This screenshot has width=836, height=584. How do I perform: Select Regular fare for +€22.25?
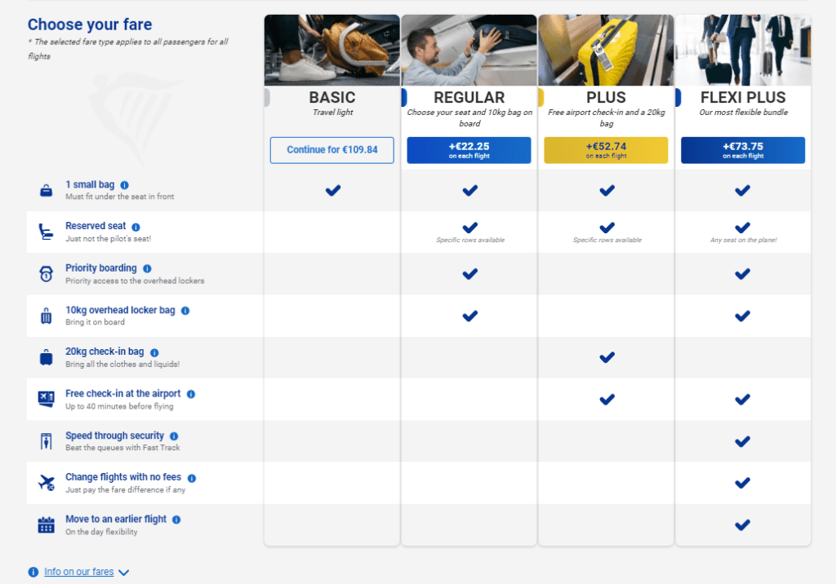click(x=469, y=150)
